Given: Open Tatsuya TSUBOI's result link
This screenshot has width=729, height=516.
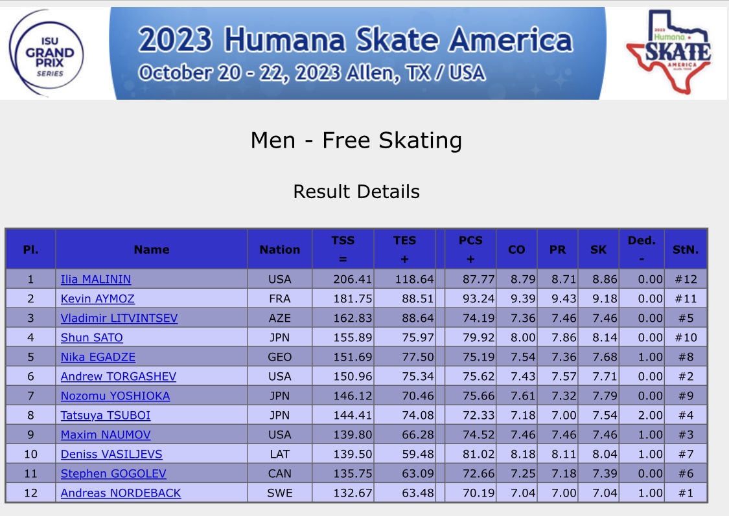Looking at the screenshot, I should [106, 415].
